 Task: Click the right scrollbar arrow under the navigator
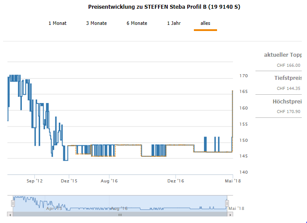pos(230,214)
